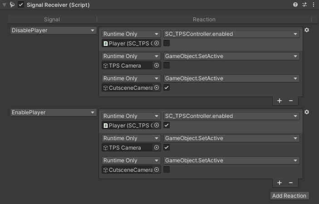The height and width of the screenshot is (204, 319).
Task: Uncheck the EnablePlayer TPS Camera SetActive checkbox
Action: point(167,147)
